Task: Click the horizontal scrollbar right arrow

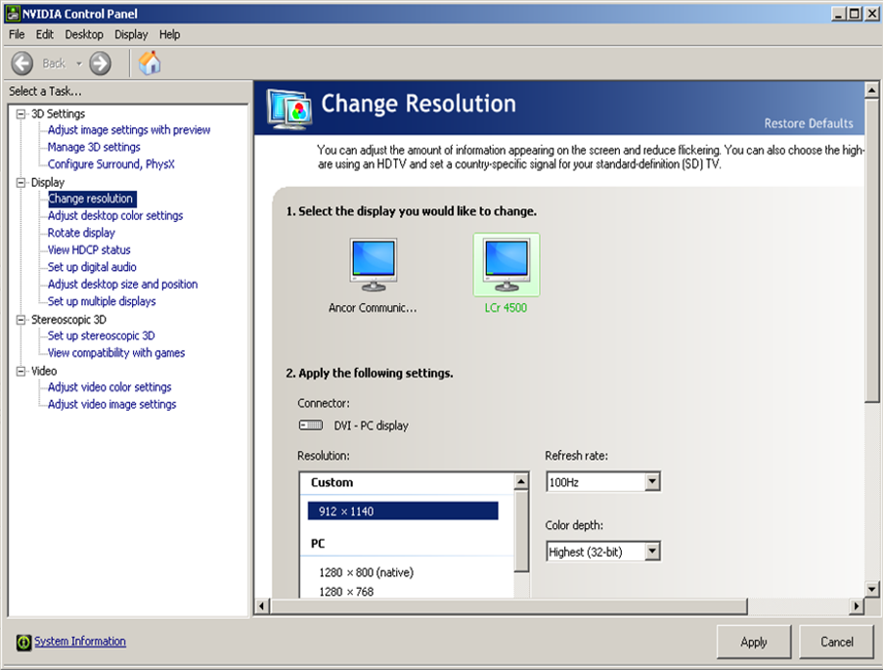Action: [x=856, y=606]
